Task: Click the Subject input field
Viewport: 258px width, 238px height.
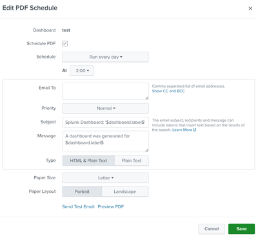Action: tap(105, 122)
